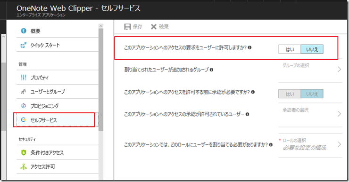Viewport: 349px width, 182px height.
Task: Select いいえ for approval required setting
Action: pos(312,94)
